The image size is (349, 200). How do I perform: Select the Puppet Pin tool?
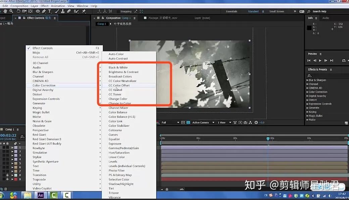[x=84, y=11]
